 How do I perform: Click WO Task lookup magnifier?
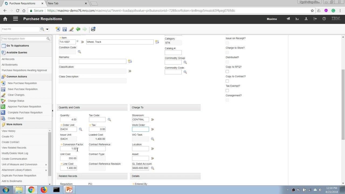pyautogui.click(x=152, y=139)
